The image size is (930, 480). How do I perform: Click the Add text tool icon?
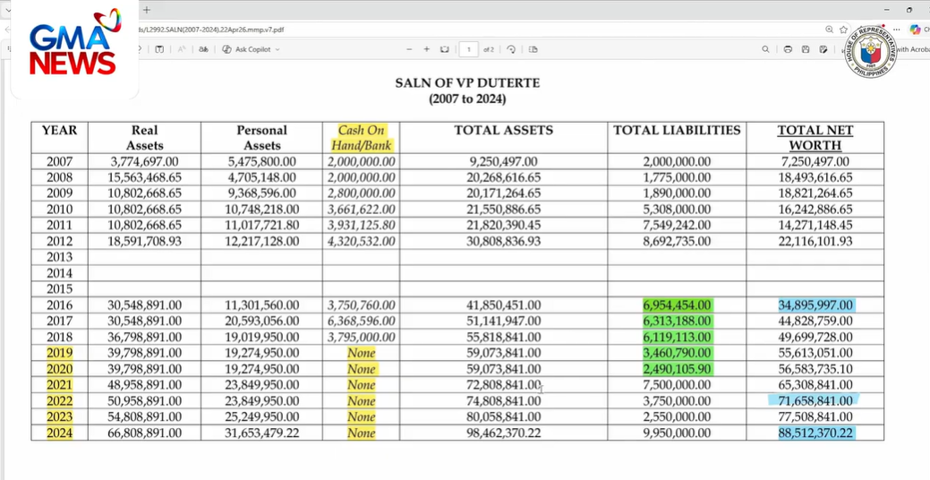pos(159,49)
